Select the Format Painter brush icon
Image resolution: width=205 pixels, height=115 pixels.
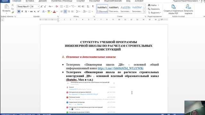12,12
